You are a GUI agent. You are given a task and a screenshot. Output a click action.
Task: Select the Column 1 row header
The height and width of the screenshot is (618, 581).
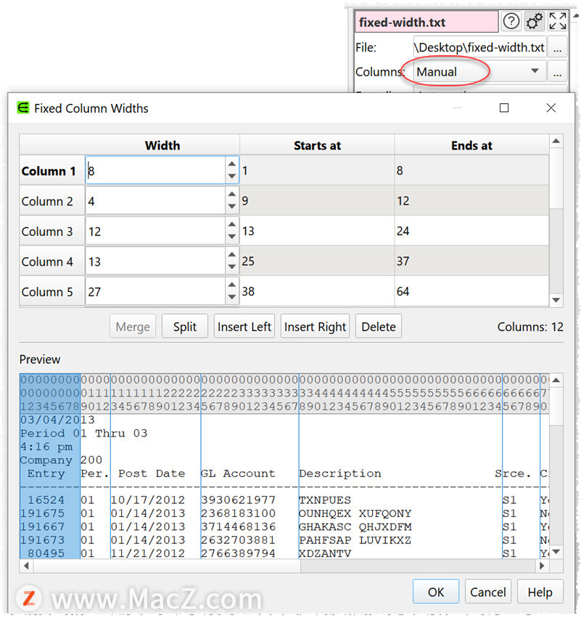(x=52, y=170)
